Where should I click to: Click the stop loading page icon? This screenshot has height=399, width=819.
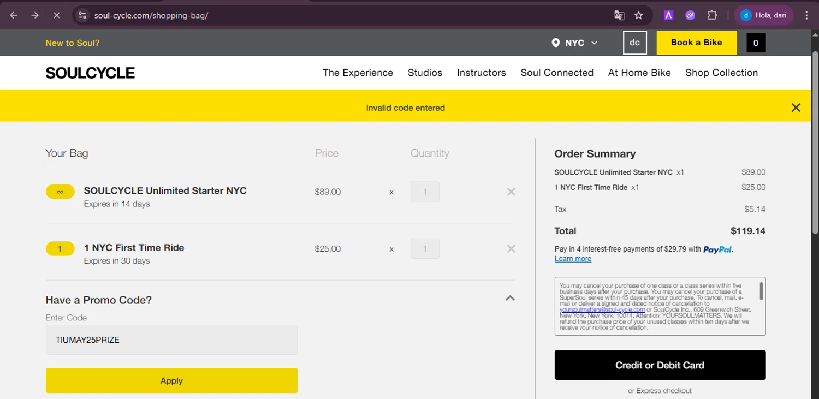[56, 15]
